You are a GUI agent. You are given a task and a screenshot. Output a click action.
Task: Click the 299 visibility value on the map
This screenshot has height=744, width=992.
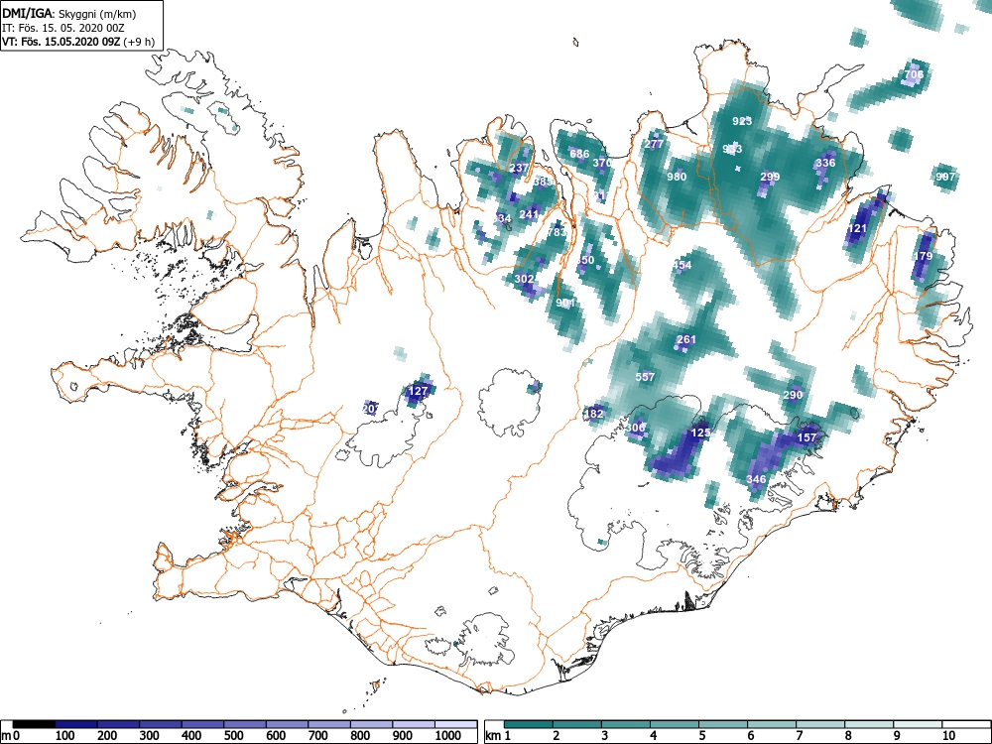coord(770,177)
